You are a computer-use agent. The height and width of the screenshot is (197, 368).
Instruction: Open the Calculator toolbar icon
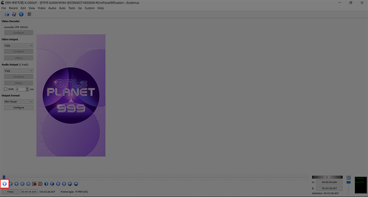point(30,15)
